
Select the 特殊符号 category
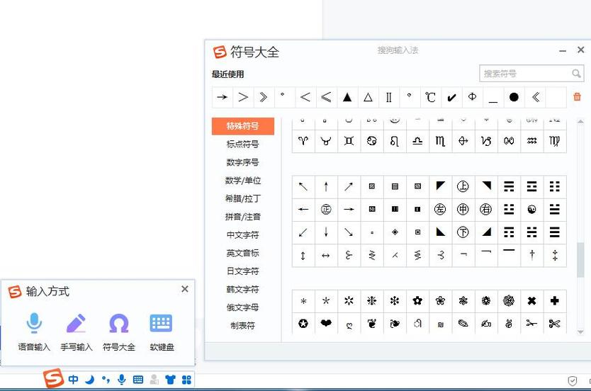[243, 126]
